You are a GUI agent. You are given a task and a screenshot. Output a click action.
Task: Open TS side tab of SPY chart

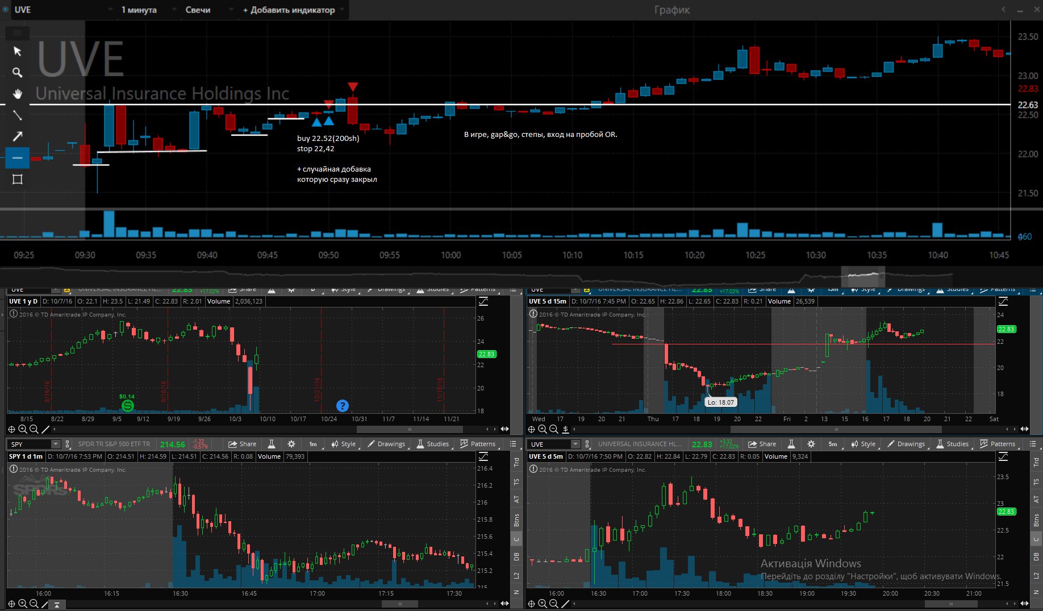coord(516,482)
